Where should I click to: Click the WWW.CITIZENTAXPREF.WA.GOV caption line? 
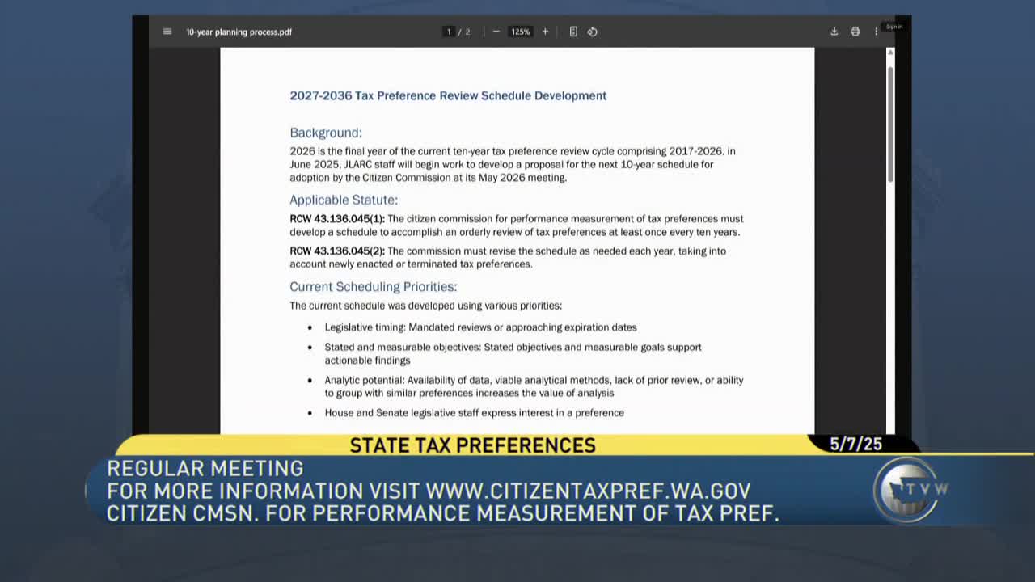[x=429, y=491]
